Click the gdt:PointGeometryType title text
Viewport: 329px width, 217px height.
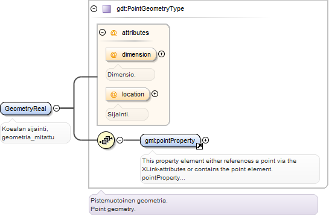coord(150,9)
